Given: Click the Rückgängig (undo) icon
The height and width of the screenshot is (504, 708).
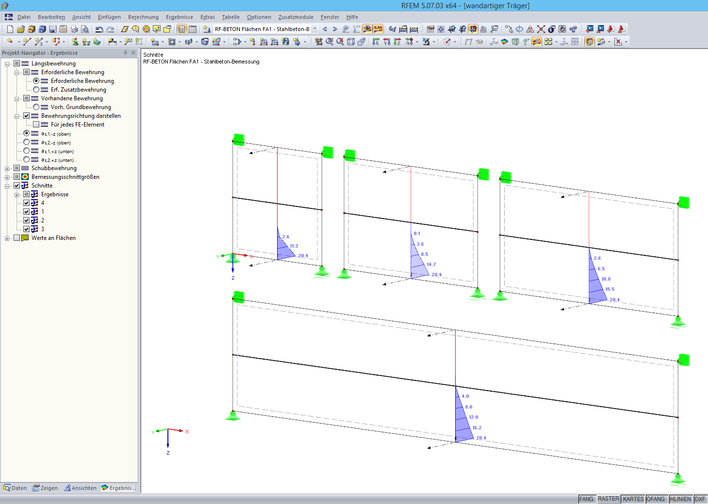Looking at the screenshot, I should point(99,29).
